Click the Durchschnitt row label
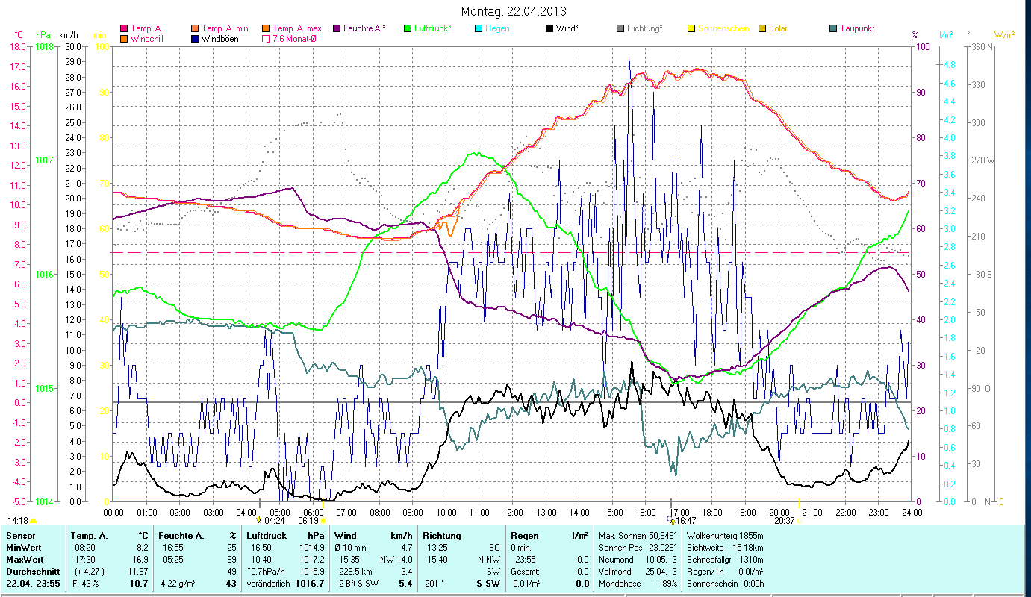The image size is (1031, 597). click(x=33, y=572)
